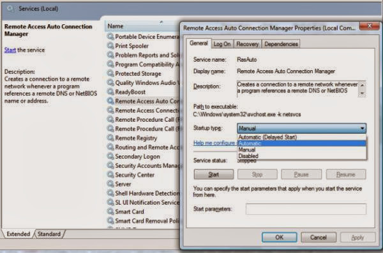The height and width of the screenshot is (253, 383).
Task: Switch to the Dependencies tab
Action: pyautogui.click(x=281, y=44)
